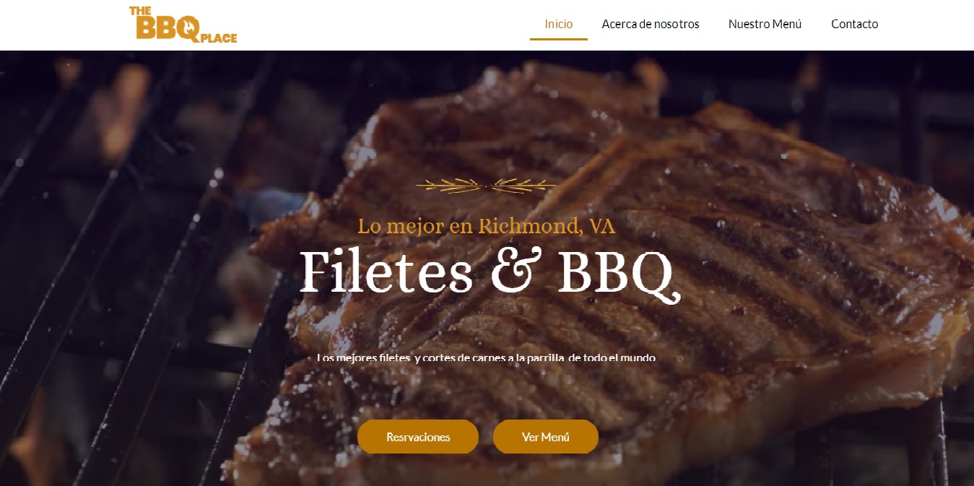974x486 pixels.
Task: Click the Los mejores filetes tagline text
Action: (486, 357)
